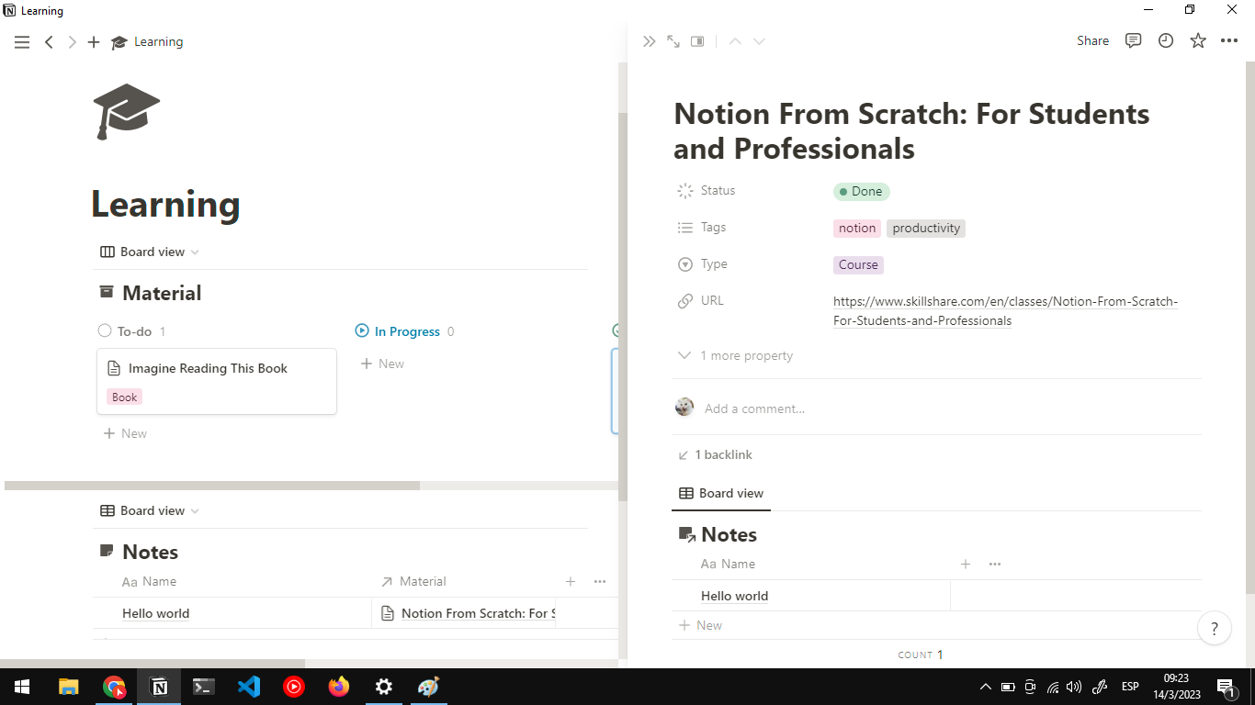Go forward with the right arrow

(72, 42)
